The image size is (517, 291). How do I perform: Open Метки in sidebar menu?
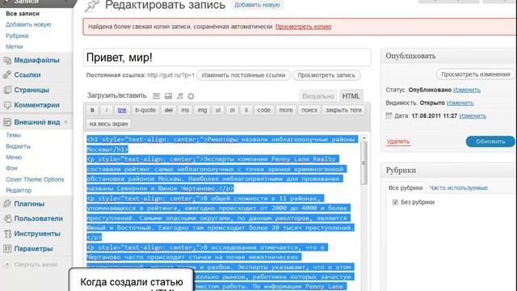point(15,47)
